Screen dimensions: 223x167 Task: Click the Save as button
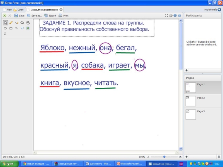click(35, 16)
